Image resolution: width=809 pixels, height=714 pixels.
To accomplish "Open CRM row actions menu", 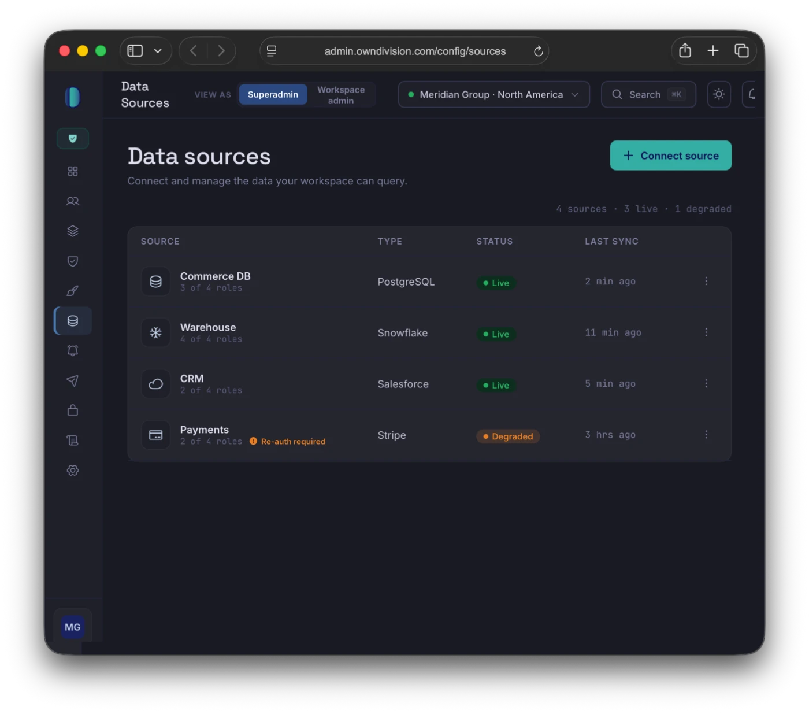I will pyautogui.click(x=706, y=384).
